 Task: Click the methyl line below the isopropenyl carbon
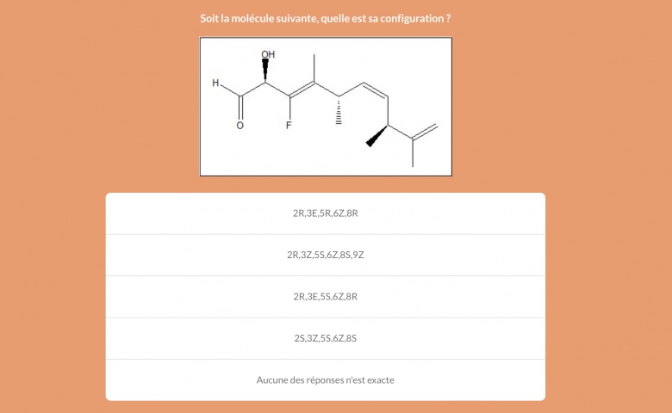coord(413,153)
